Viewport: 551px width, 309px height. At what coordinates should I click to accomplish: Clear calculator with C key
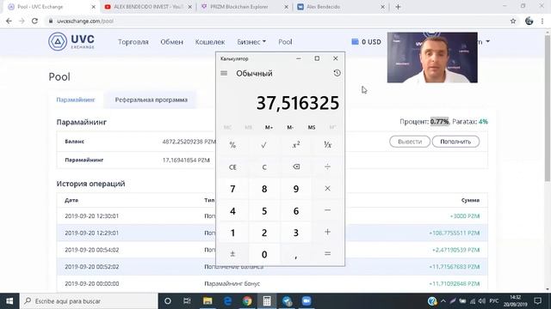264,167
